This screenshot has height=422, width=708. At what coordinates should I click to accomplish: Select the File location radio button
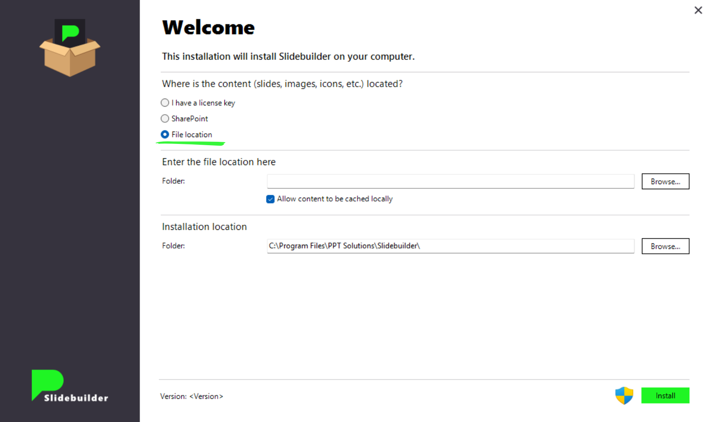(x=165, y=135)
